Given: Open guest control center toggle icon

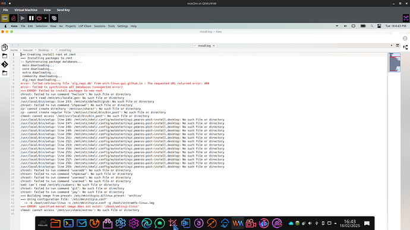Looking at the screenshot, I should coord(379,26).
